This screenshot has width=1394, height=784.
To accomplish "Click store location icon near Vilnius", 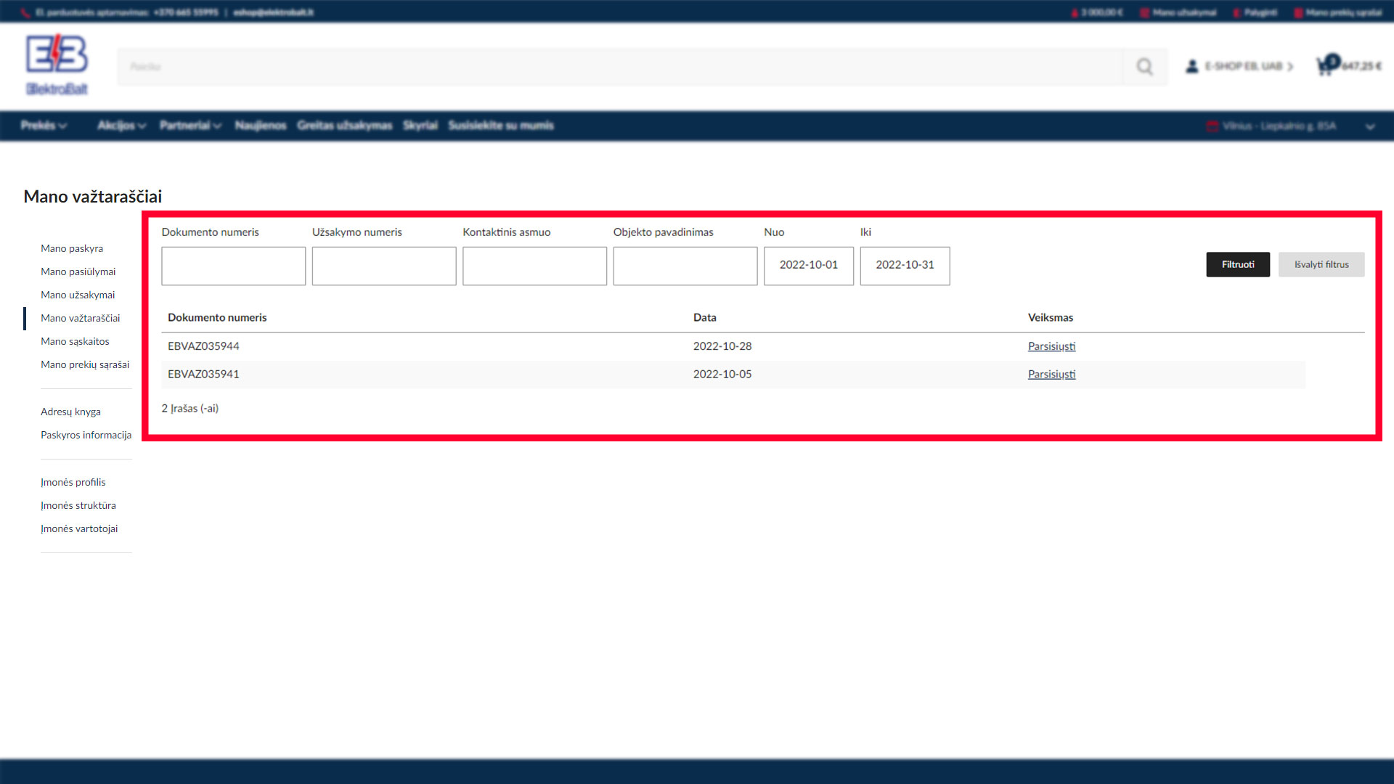I will 1211,126.
